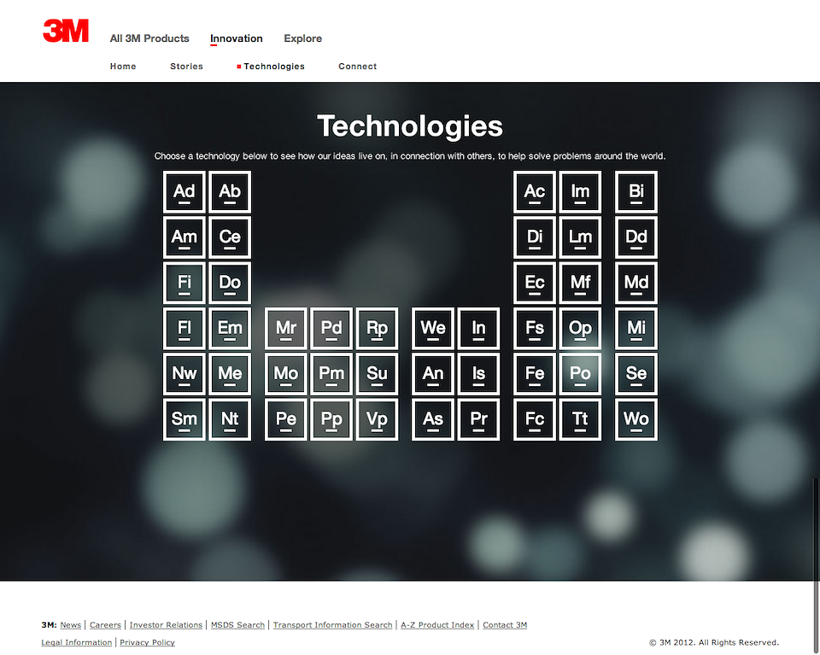This screenshot has height=655, width=820.
Task: Open the Ad technology tile
Action: (184, 192)
